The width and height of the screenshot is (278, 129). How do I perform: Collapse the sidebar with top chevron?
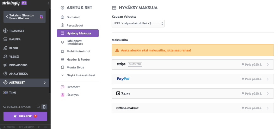48,3
